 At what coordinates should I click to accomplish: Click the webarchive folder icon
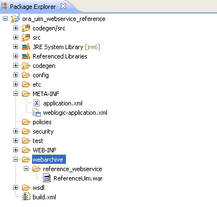(26, 160)
